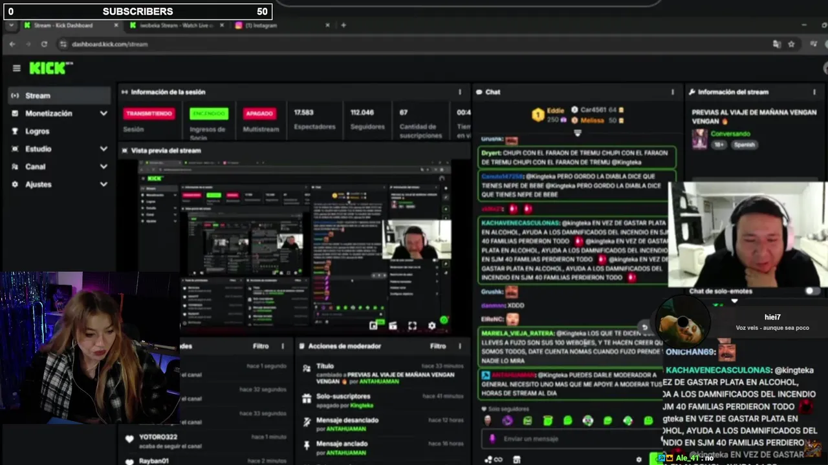Expand the Canal section
The image size is (828, 465).
[x=103, y=167]
